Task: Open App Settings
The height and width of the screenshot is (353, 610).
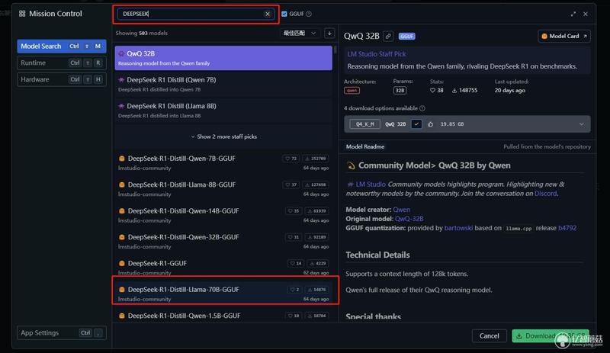Action: tap(62, 332)
